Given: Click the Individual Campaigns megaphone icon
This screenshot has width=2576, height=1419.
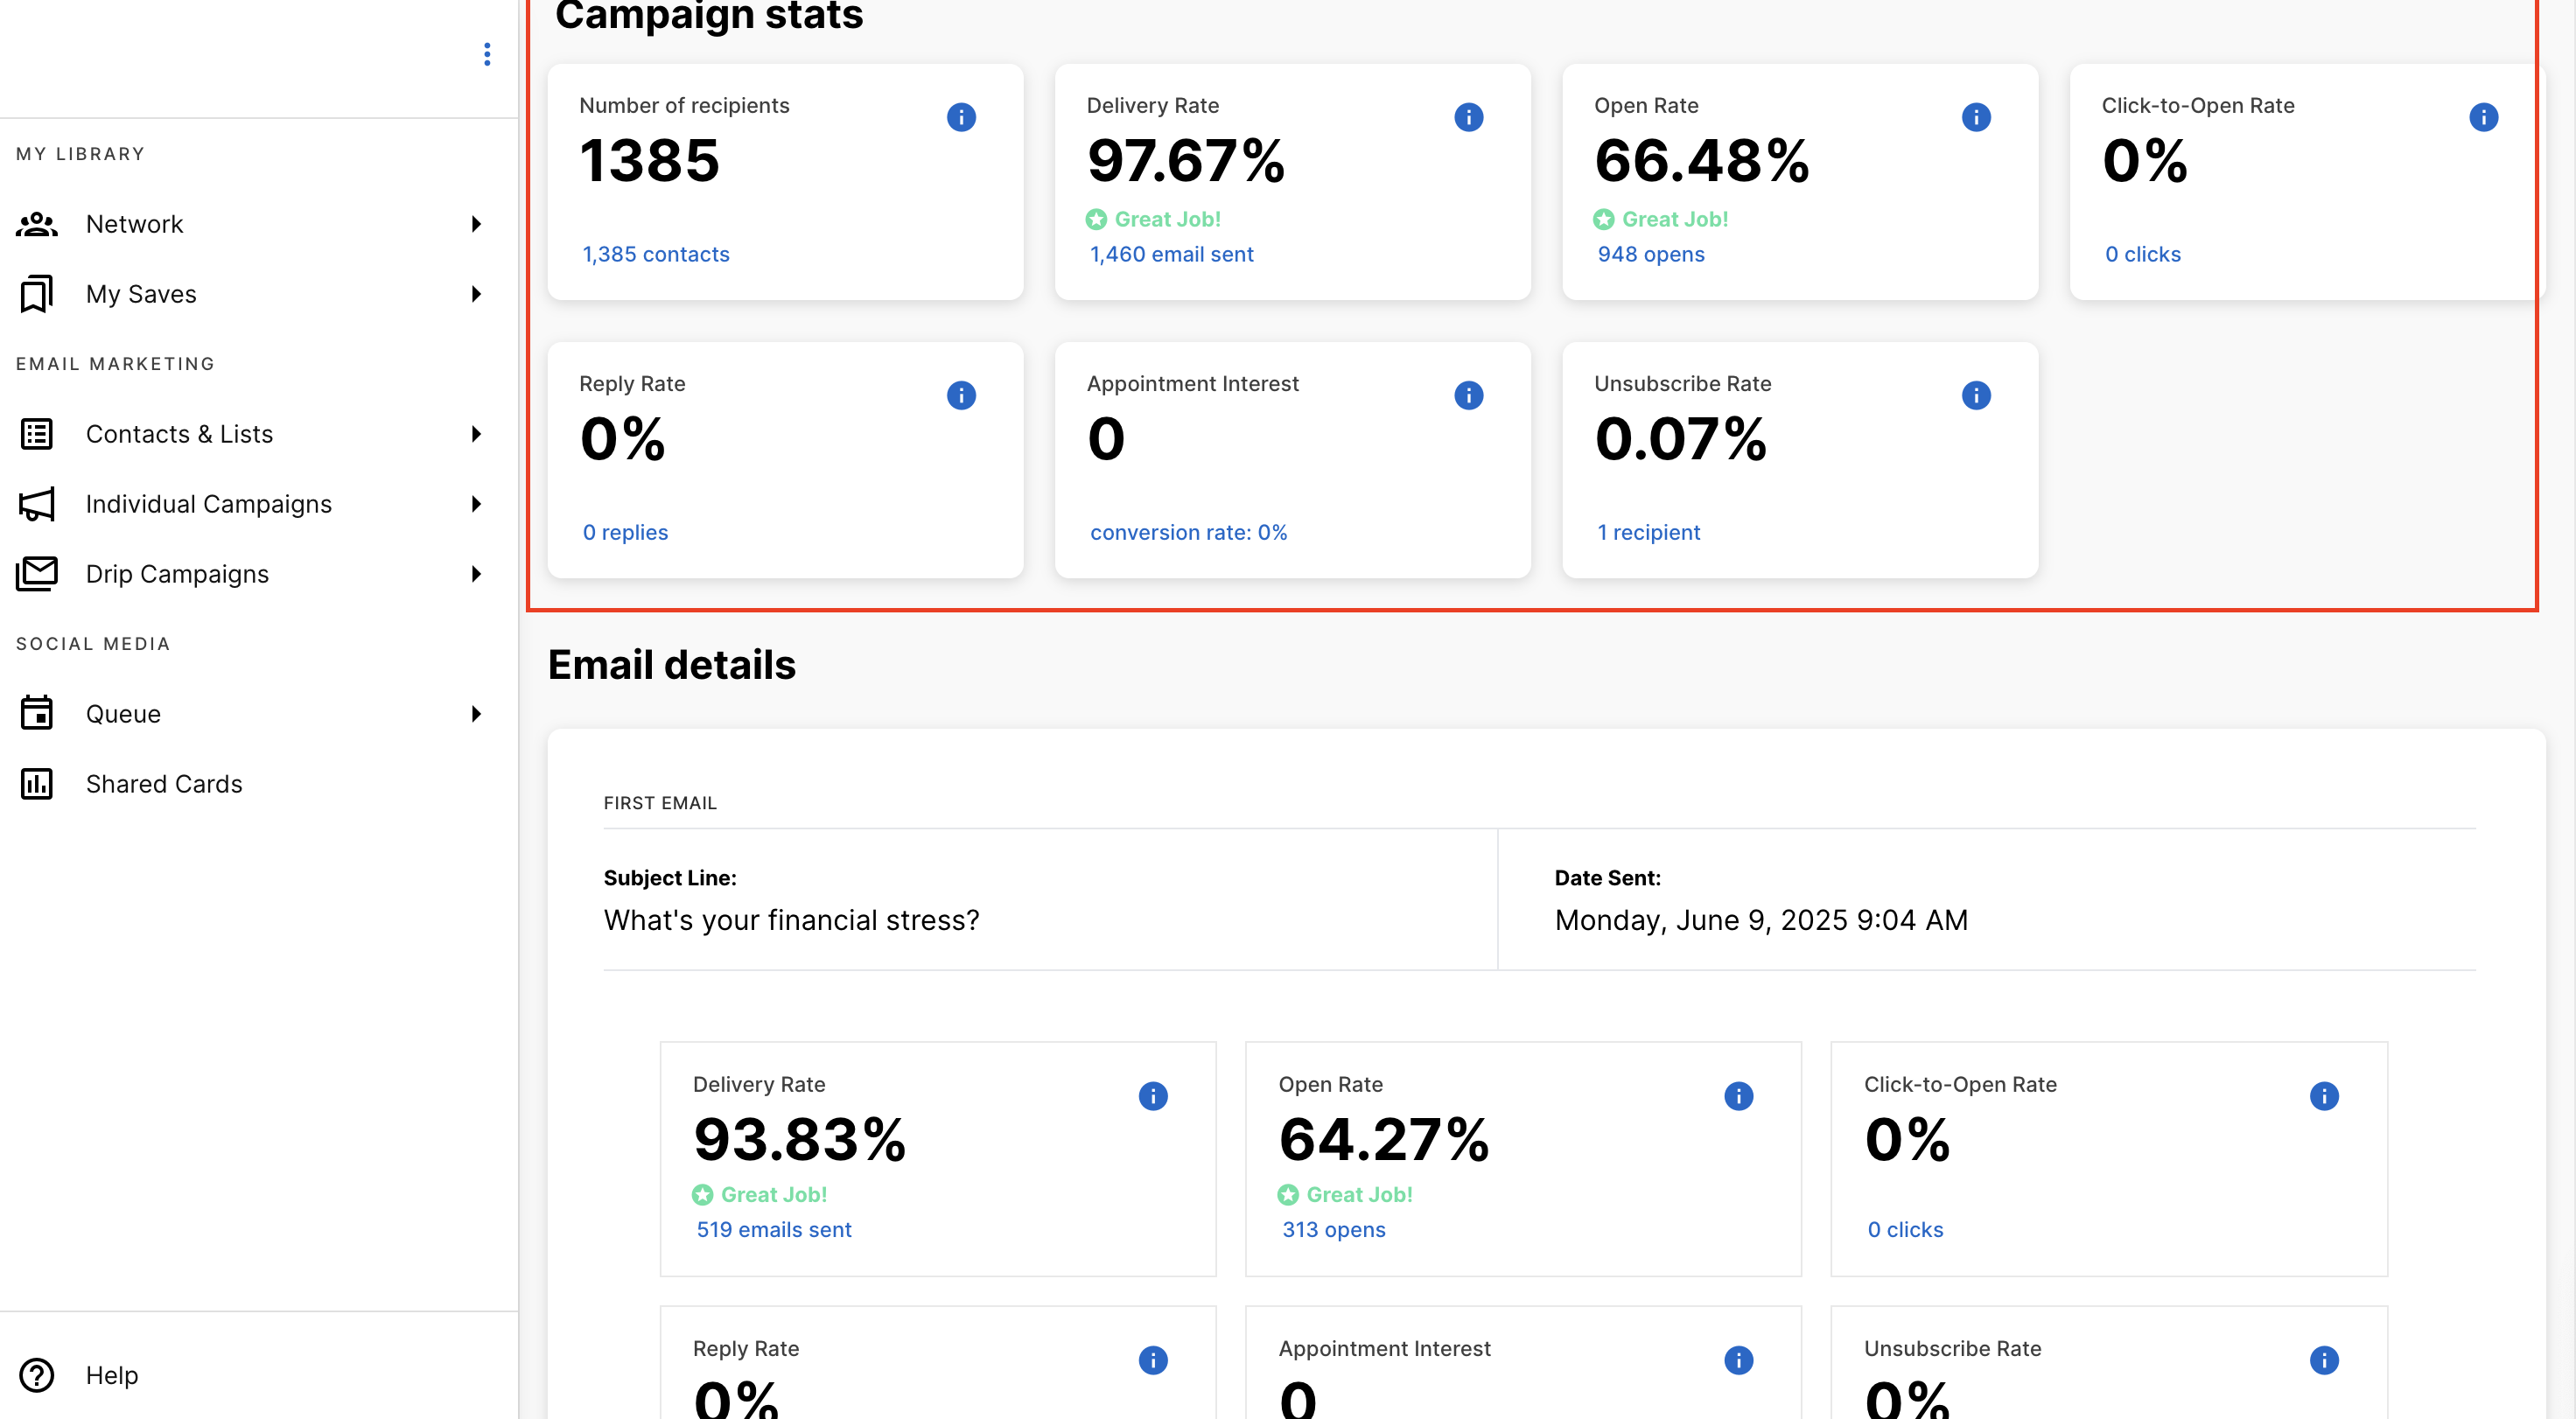Looking at the screenshot, I should 37,504.
